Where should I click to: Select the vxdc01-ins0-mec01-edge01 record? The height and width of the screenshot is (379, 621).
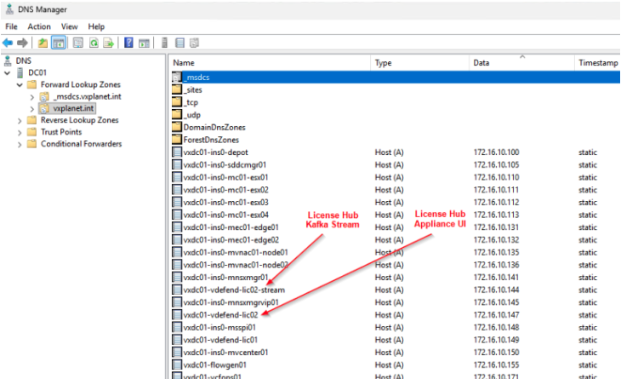pos(231,227)
